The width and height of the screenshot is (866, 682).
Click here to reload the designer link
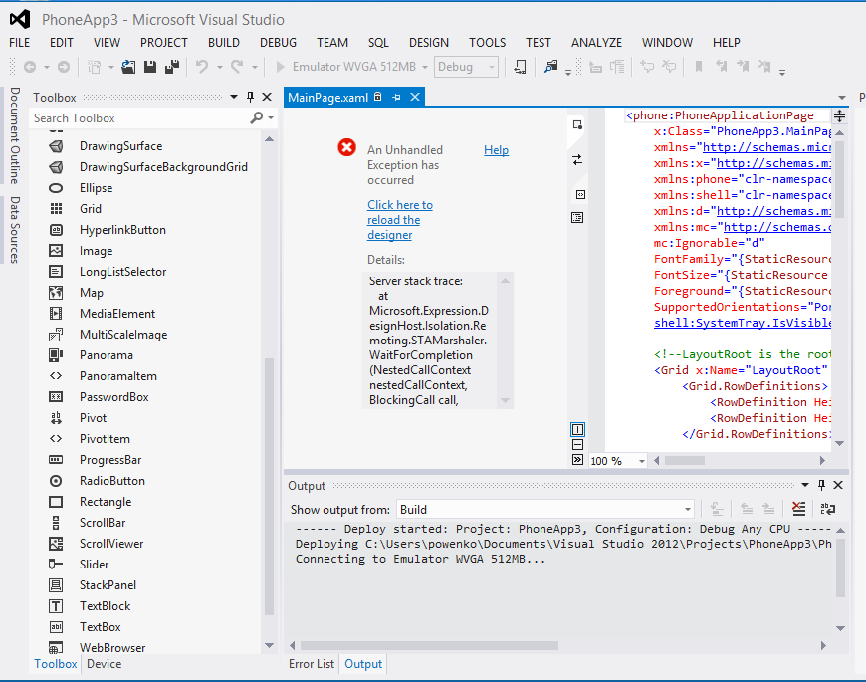click(400, 220)
